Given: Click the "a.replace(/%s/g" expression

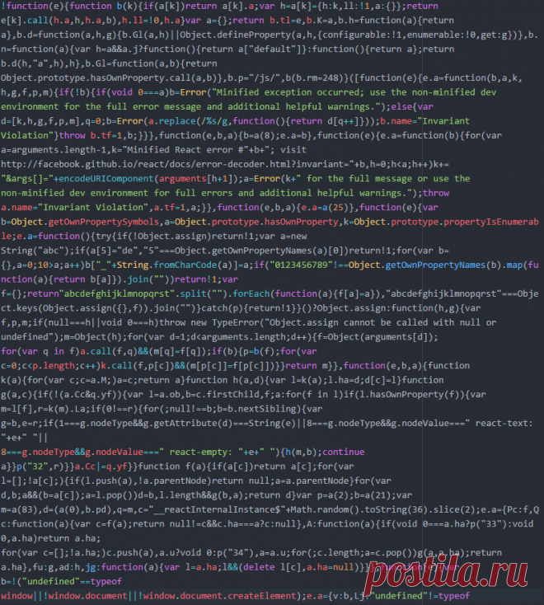Looking at the screenshot, I should (x=188, y=121).
